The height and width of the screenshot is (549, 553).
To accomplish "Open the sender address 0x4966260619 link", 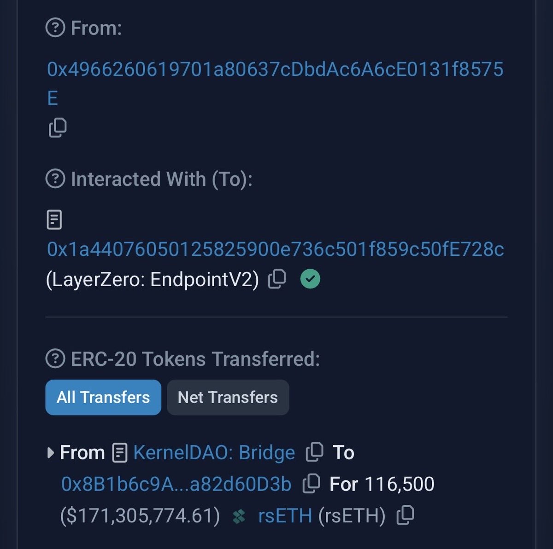I will 275,70.
